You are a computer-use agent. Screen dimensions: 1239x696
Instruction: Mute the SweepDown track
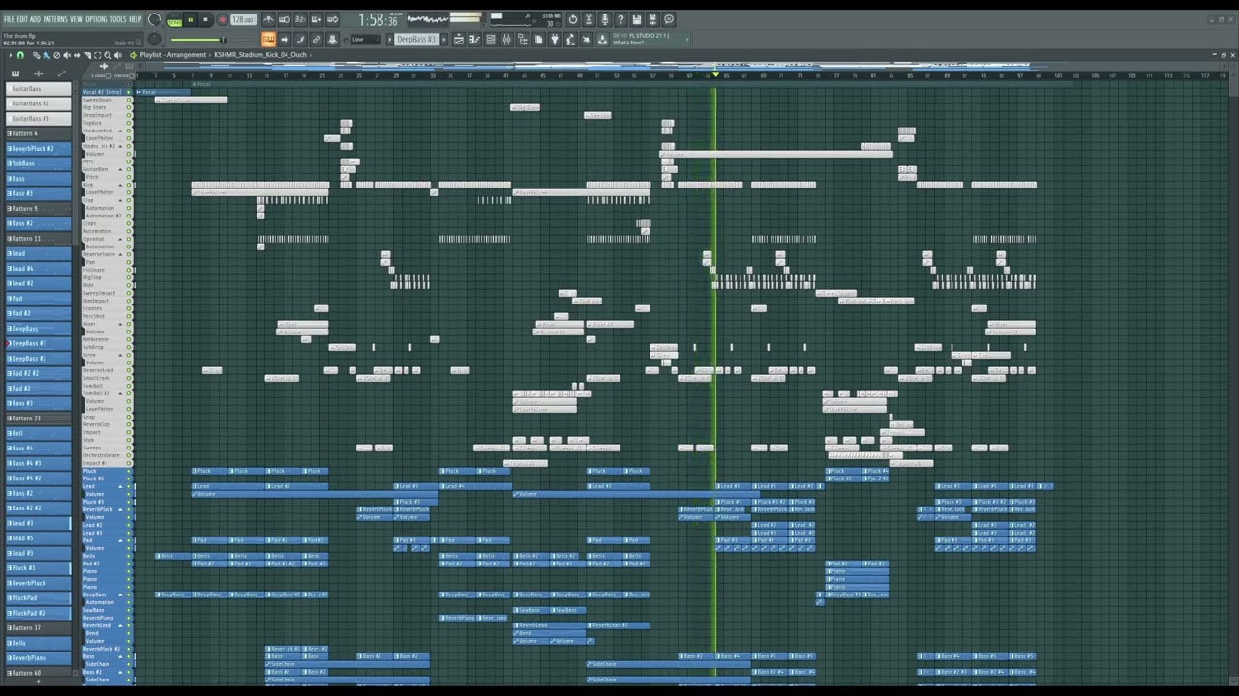(x=129, y=100)
